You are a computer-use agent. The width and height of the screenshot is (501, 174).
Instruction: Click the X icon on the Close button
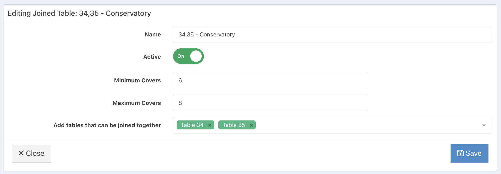(21, 153)
